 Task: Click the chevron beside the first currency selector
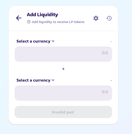tap(53, 41)
